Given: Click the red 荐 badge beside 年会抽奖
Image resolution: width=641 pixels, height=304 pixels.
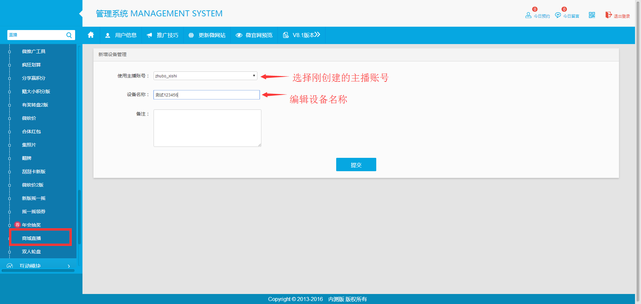Looking at the screenshot, I should tap(17, 225).
